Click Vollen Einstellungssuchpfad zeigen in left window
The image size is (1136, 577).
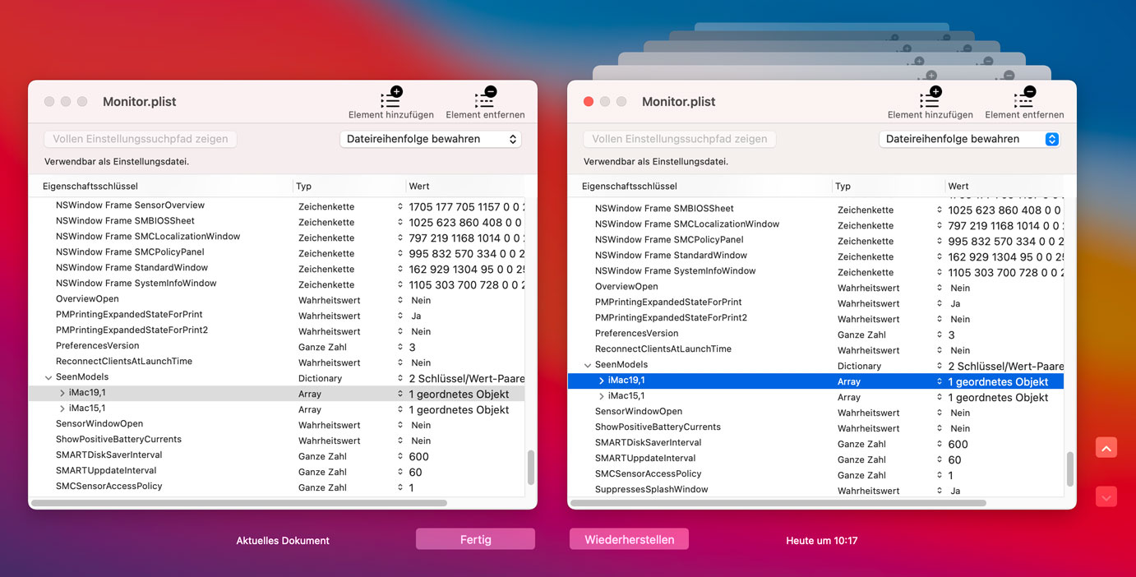point(141,139)
